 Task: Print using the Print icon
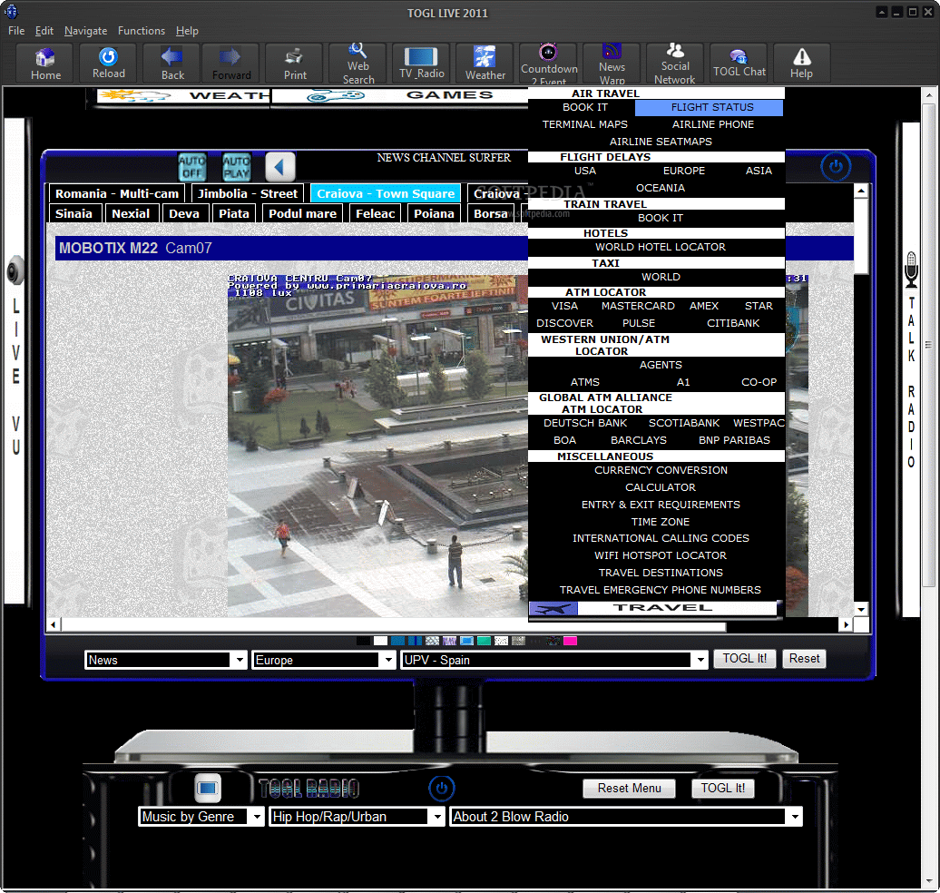tap(294, 63)
